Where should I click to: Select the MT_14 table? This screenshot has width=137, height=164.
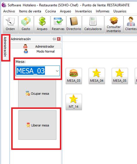click(x=74, y=102)
